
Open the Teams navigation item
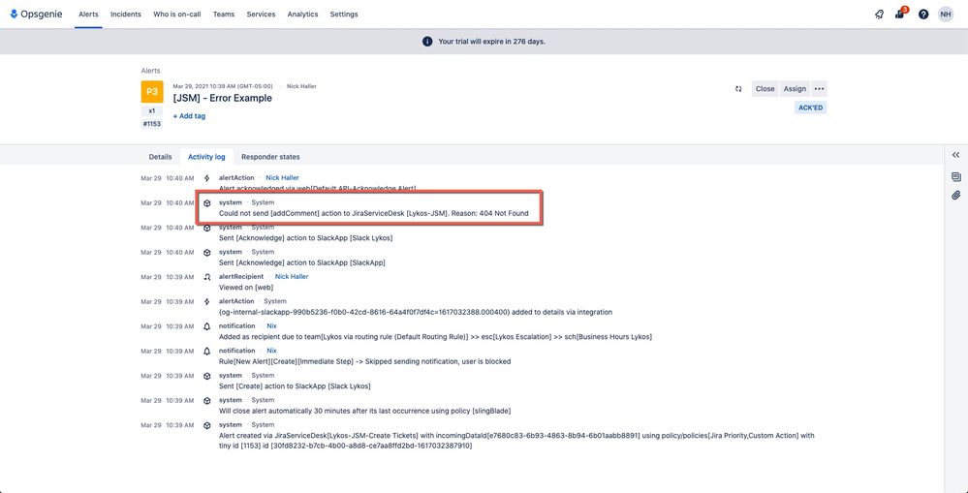[224, 15]
